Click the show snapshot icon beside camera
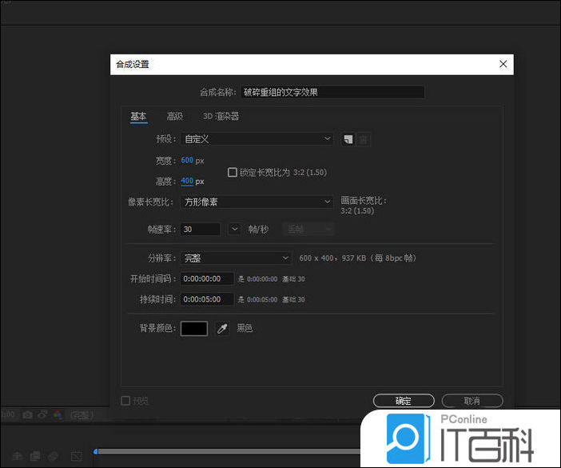This screenshot has height=468, width=561. click(43, 415)
